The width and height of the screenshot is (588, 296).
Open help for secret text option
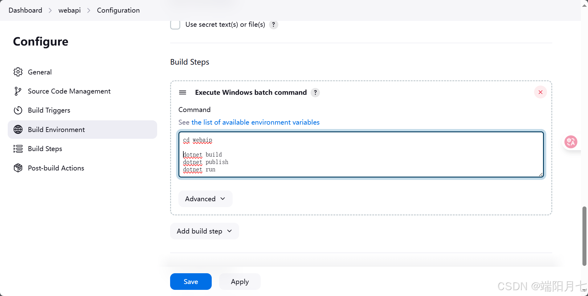[x=273, y=25]
